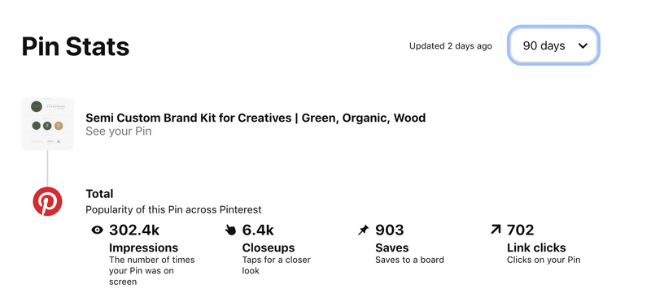The image size is (651, 297).
Task: Click the Updated 2 days ago text
Action: (x=451, y=46)
